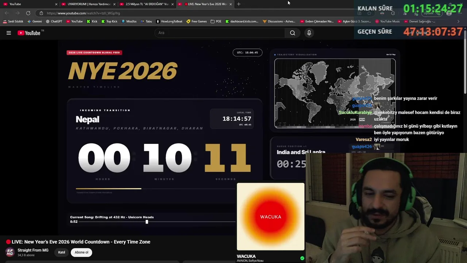Screen dimensions: 467x263
Task: Click the Varesa2 iyi yayınlar moruk message
Action: (382, 140)
